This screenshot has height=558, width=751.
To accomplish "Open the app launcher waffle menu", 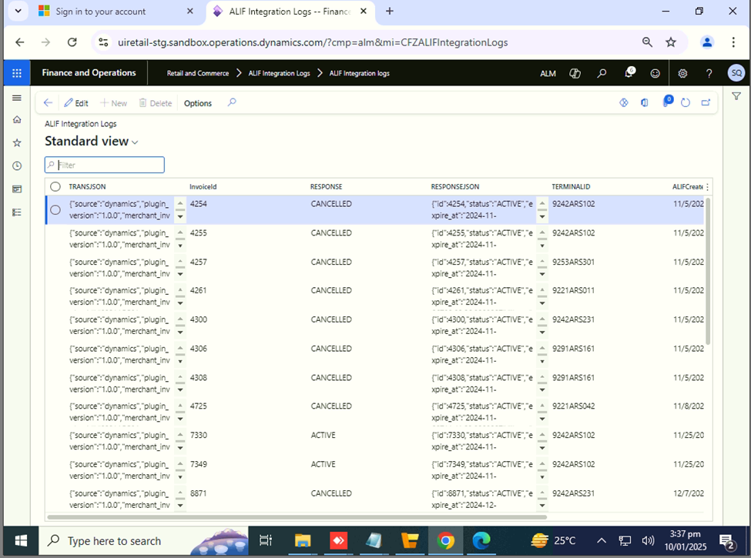I will coord(17,73).
